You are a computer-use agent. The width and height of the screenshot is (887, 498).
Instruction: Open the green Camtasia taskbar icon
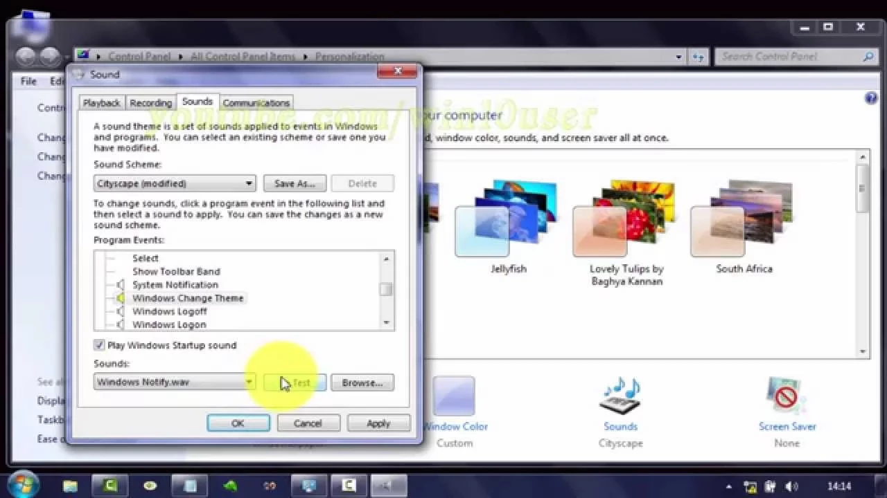pos(111,486)
